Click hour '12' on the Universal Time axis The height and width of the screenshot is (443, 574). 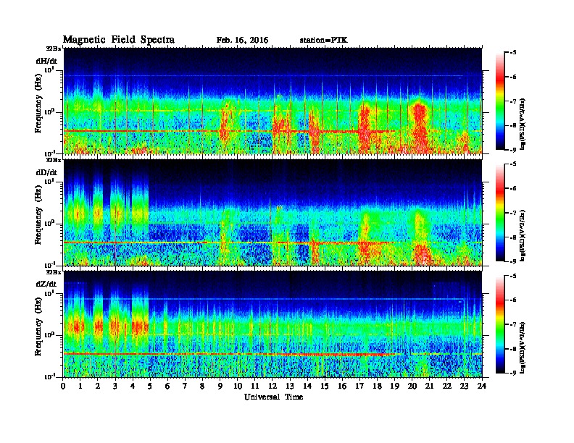(x=273, y=386)
